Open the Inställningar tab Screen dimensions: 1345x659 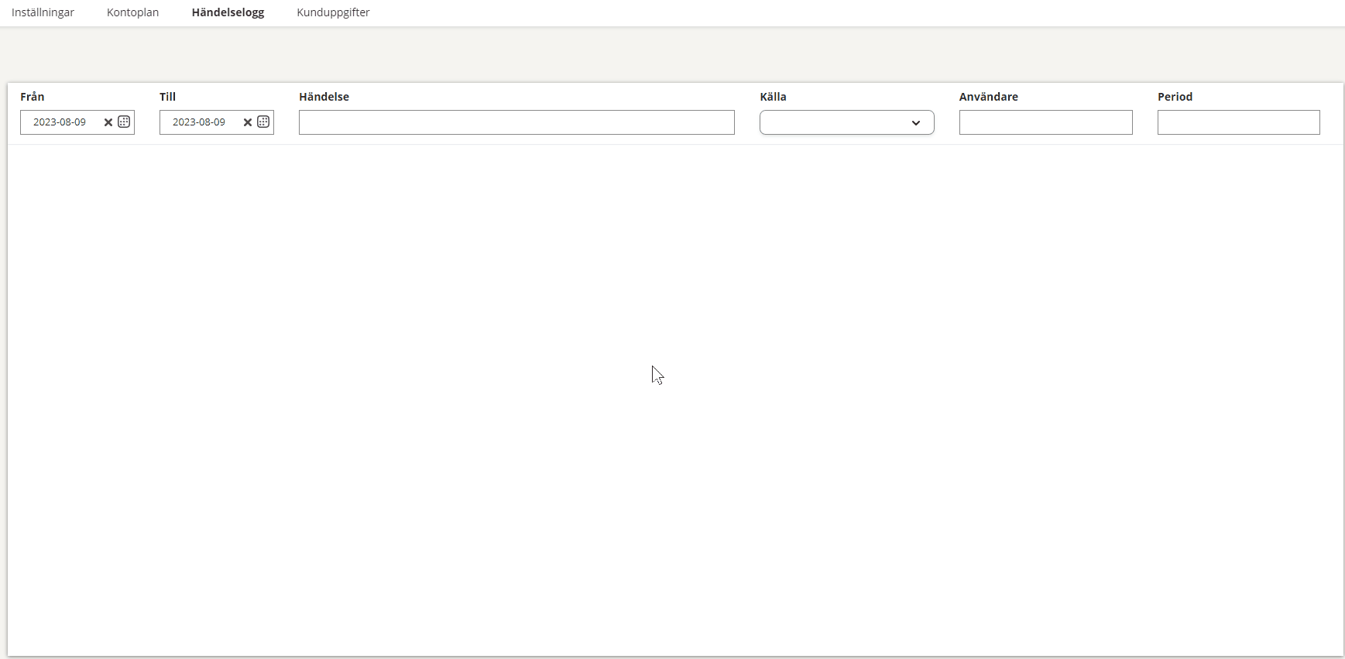43,12
